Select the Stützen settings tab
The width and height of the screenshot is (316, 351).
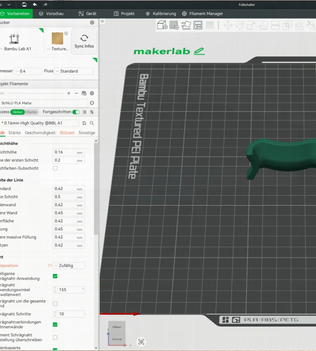point(67,133)
